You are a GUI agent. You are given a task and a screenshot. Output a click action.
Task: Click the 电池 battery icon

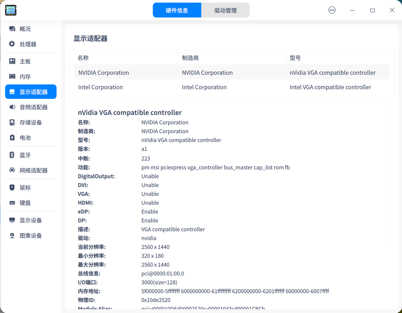(x=12, y=137)
